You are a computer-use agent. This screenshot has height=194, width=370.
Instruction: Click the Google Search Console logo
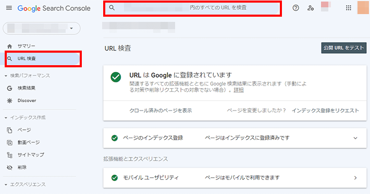tap(54, 8)
